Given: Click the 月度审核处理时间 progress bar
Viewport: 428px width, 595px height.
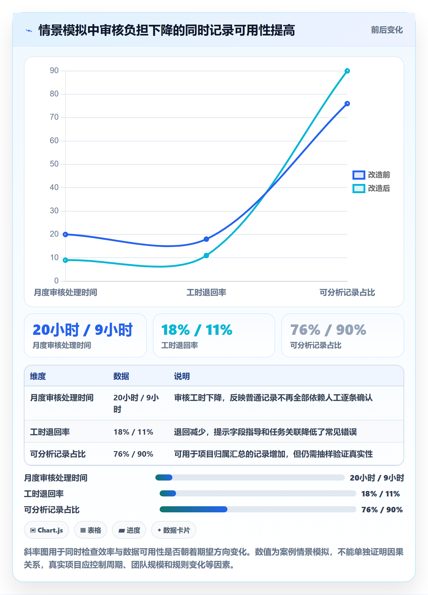Looking at the screenshot, I should click(x=250, y=477).
